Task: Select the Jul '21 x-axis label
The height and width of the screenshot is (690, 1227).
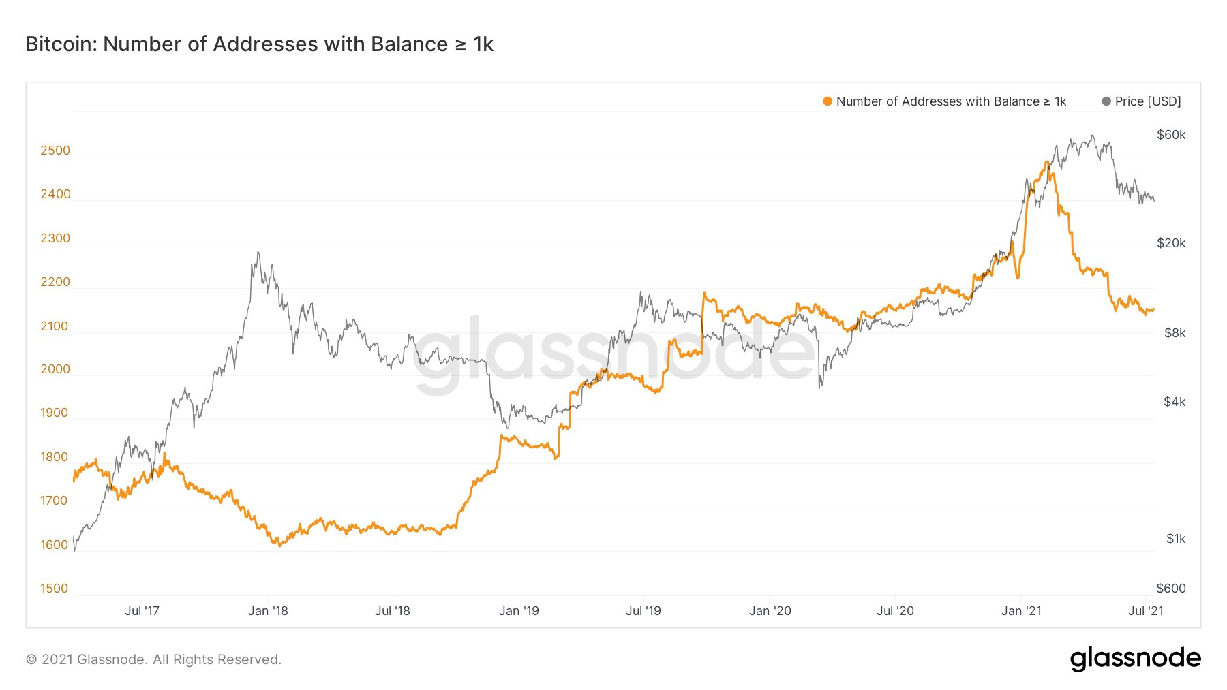Action: 1146,611
